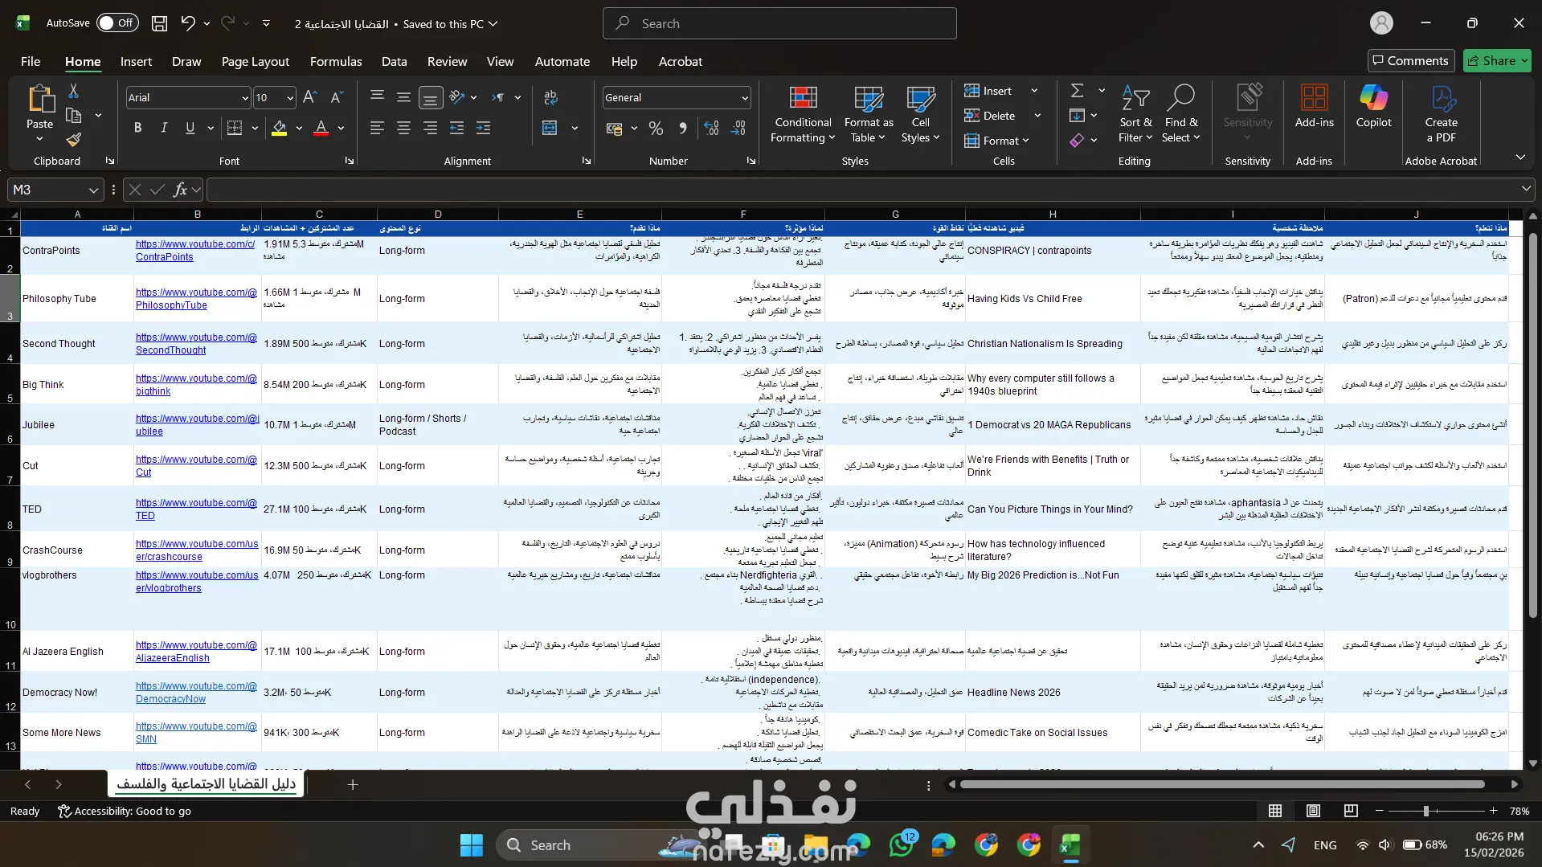Toggle Bold formatting
This screenshot has width=1542, height=867.
point(137,128)
